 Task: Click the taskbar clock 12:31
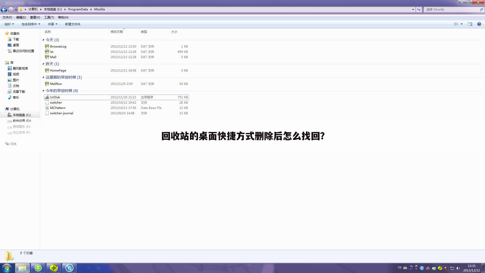coord(472,266)
